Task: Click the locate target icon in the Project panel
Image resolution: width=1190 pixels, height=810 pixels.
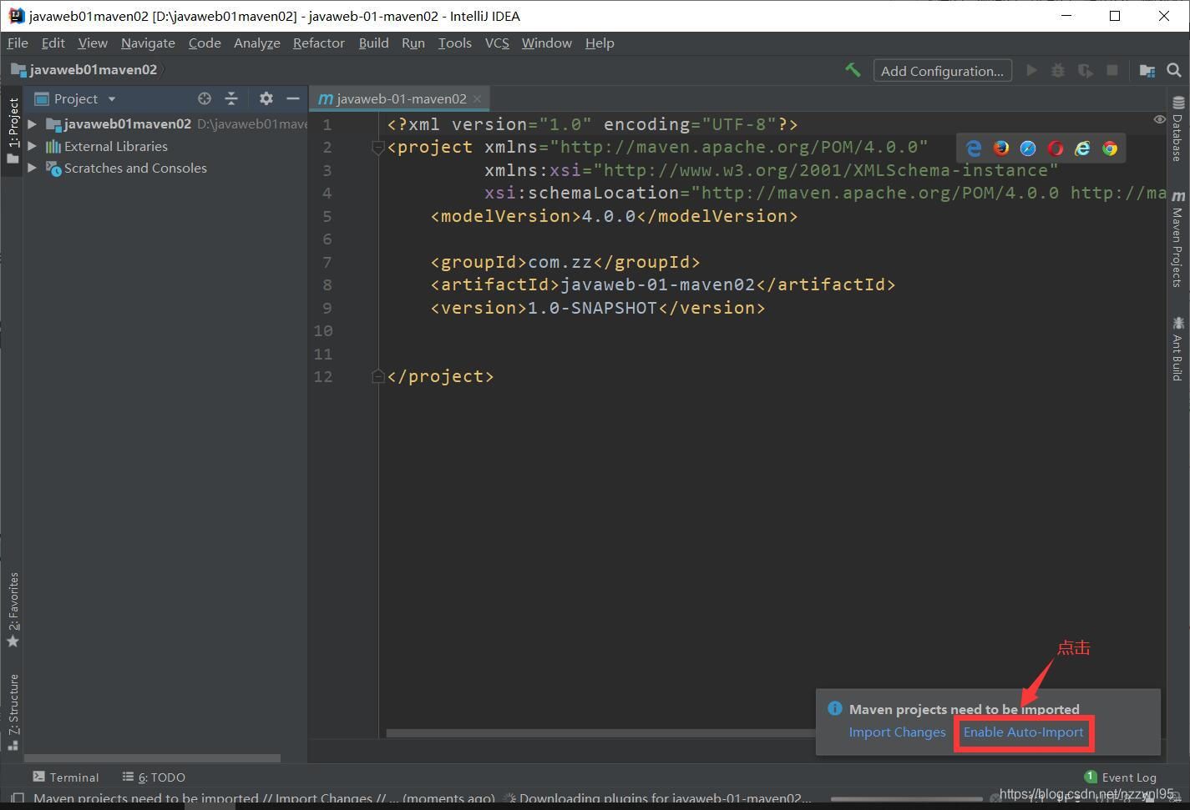Action: tap(204, 98)
